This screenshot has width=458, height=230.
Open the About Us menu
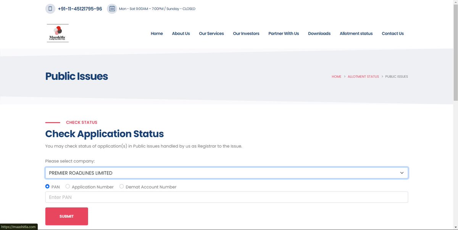tap(181, 33)
